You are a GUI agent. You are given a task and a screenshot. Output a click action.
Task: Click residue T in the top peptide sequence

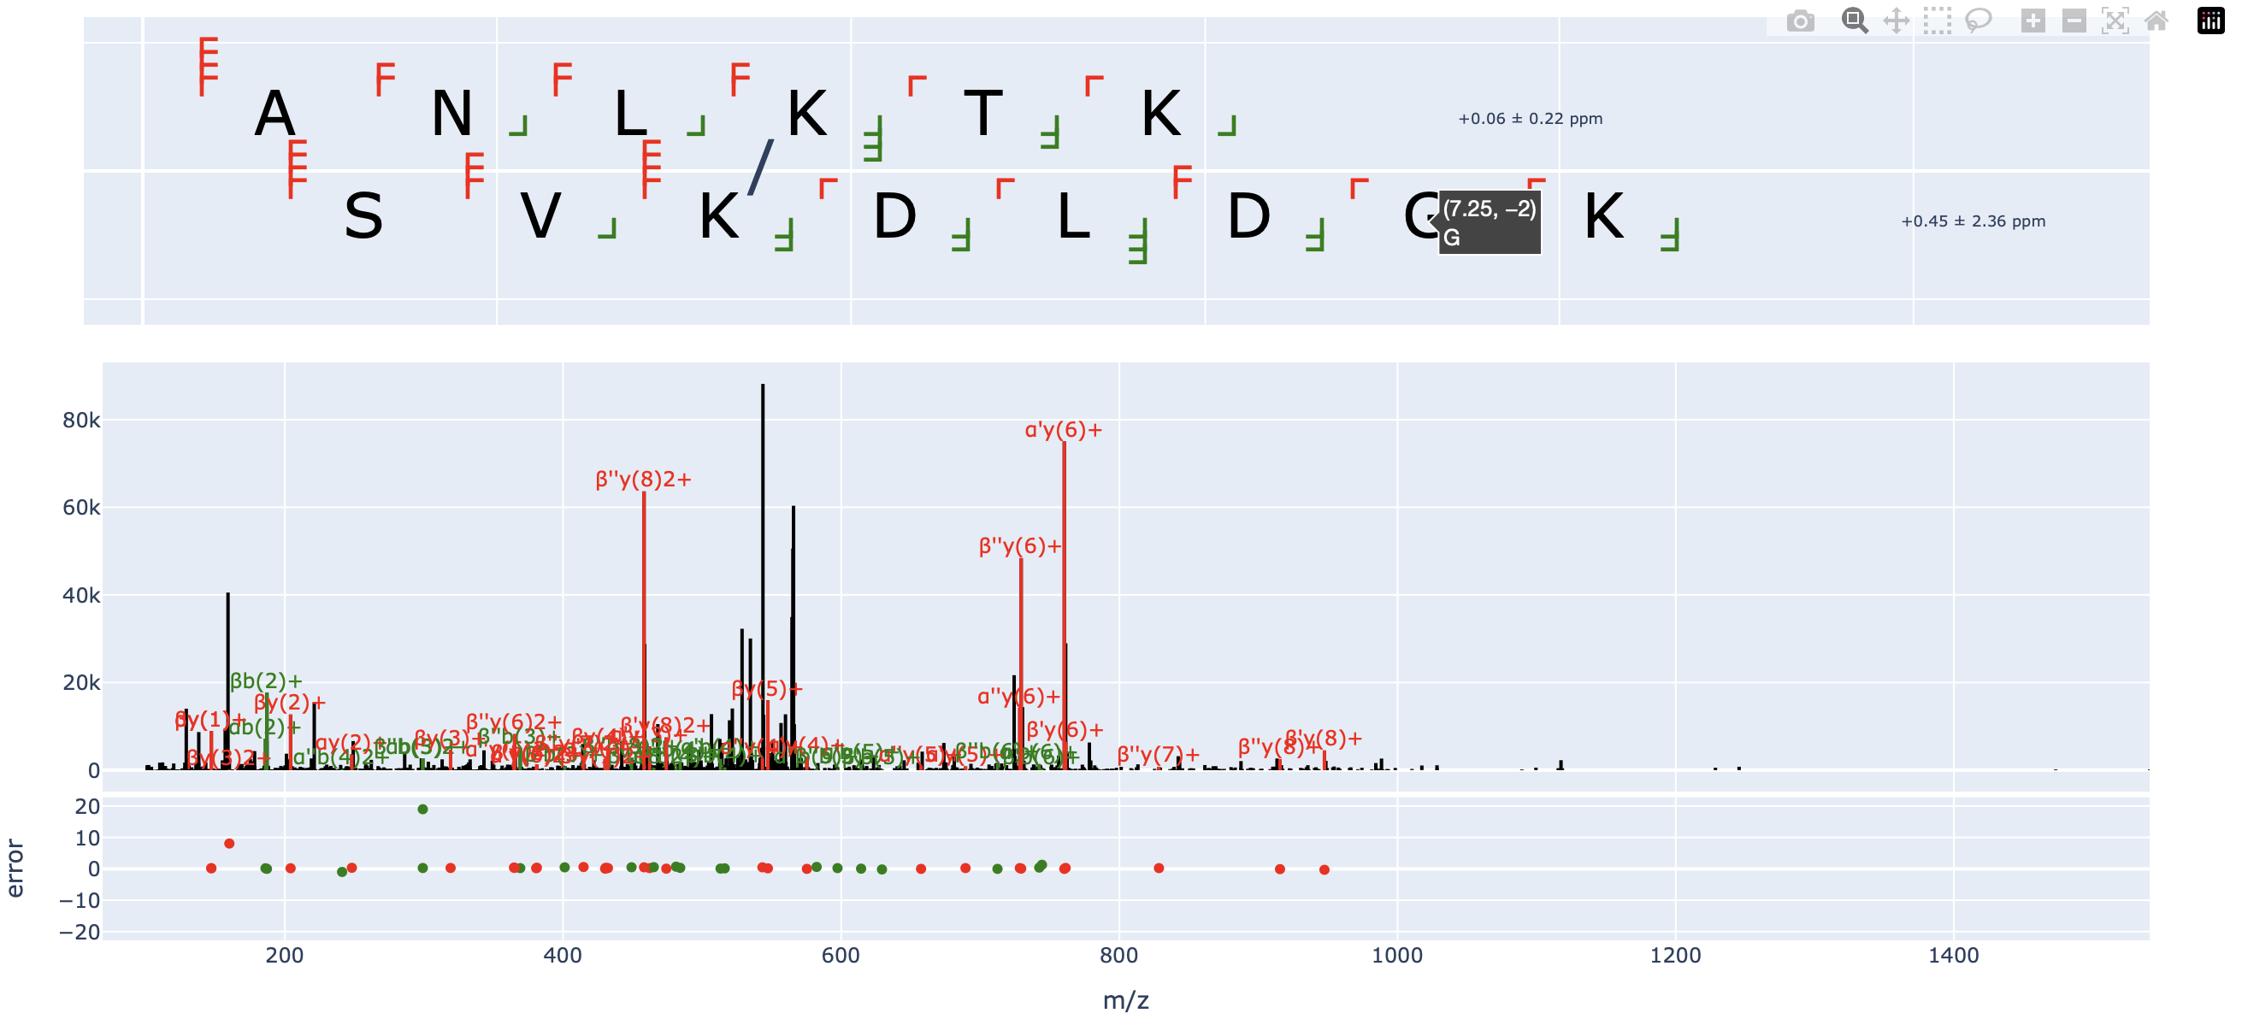[983, 114]
